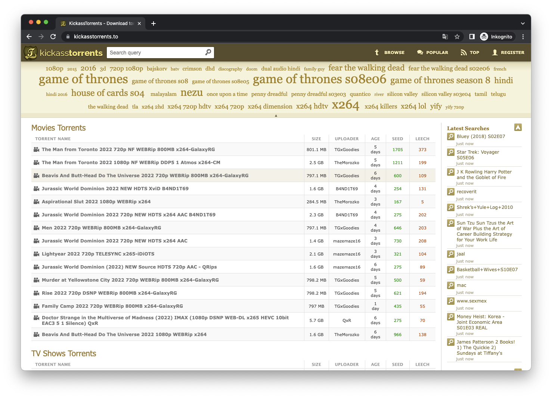Viewport: 552px width, 398px height.
Task: Open the tab search chevron at top right
Action: [523, 23]
